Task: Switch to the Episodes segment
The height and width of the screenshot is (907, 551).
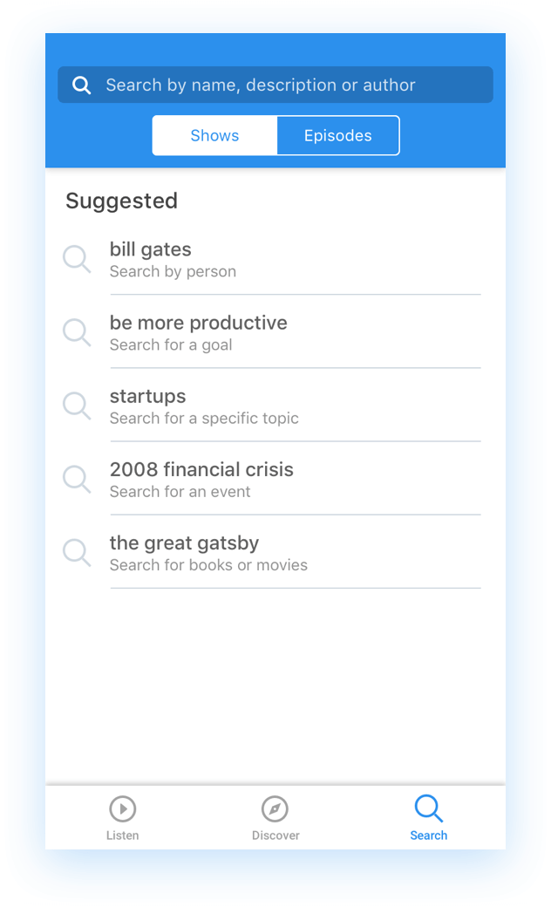Action: 337,135
